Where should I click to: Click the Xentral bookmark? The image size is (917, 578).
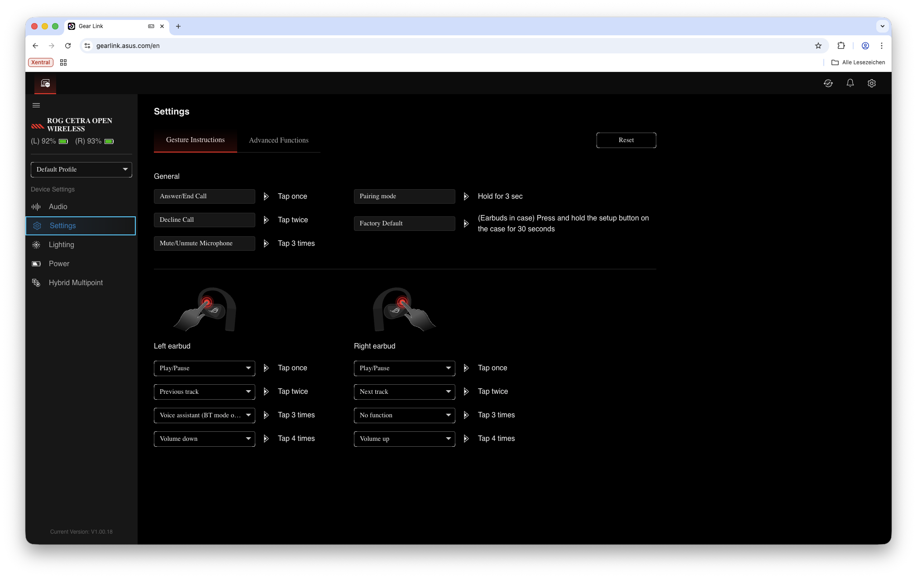point(41,62)
